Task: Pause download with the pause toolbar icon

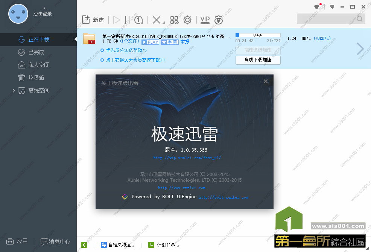Action: click(127, 20)
